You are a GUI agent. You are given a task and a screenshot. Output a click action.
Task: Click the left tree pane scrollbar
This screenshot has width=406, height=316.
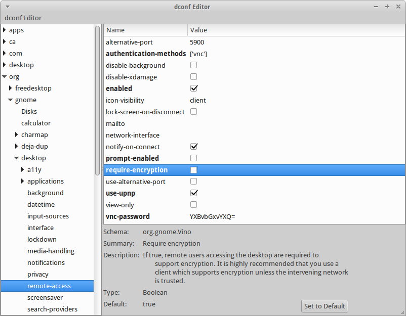point(98,101)
